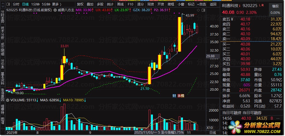Viewport: 285px width, 136px height.
Task: Open 更多 periods dropdown
Action: (x=57, y=4)
